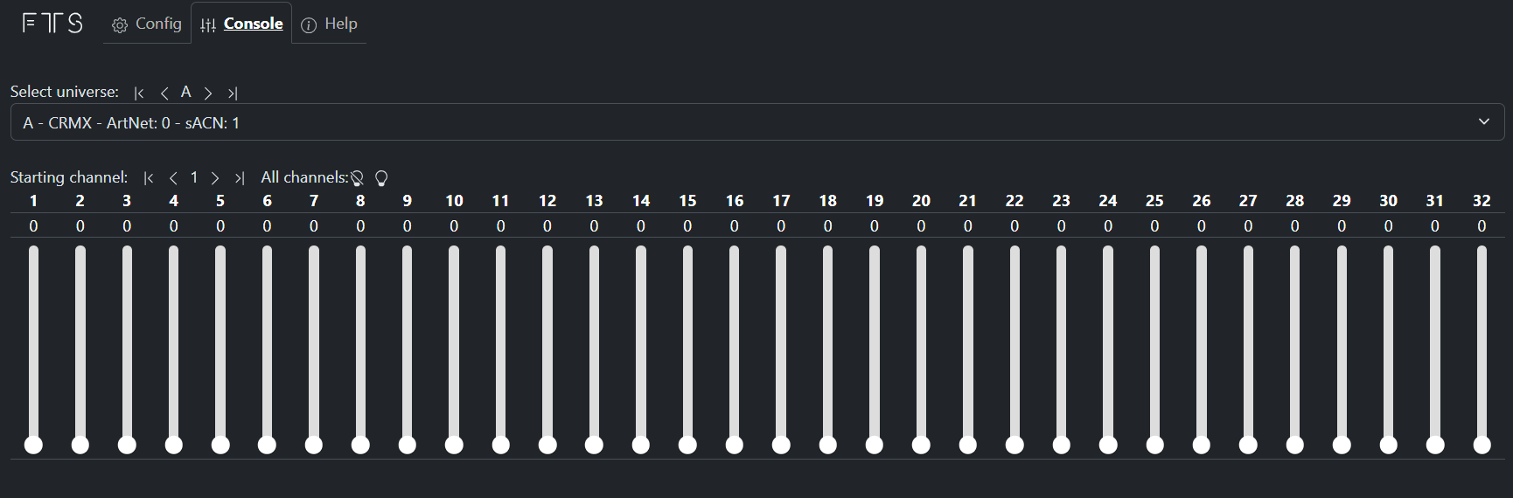Jump to last universe icon
1513x498 pixels.
tap(233, 93)
